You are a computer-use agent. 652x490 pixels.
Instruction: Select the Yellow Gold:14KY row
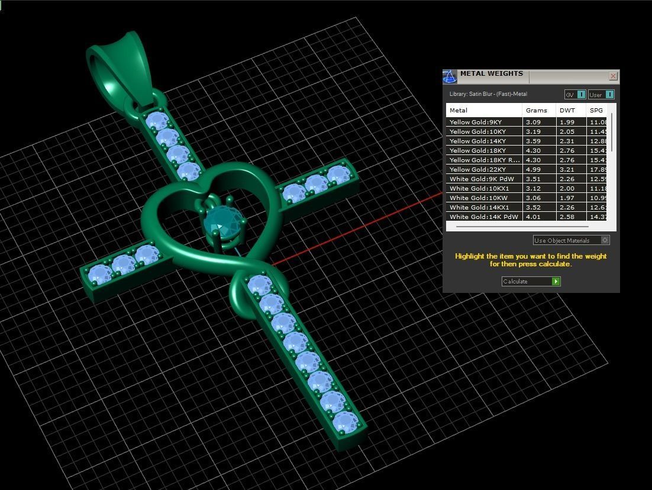pyautogui.click(x=527, y=141)
